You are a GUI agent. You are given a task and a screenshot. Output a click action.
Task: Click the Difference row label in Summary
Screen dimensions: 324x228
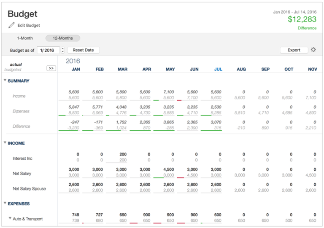21,126
